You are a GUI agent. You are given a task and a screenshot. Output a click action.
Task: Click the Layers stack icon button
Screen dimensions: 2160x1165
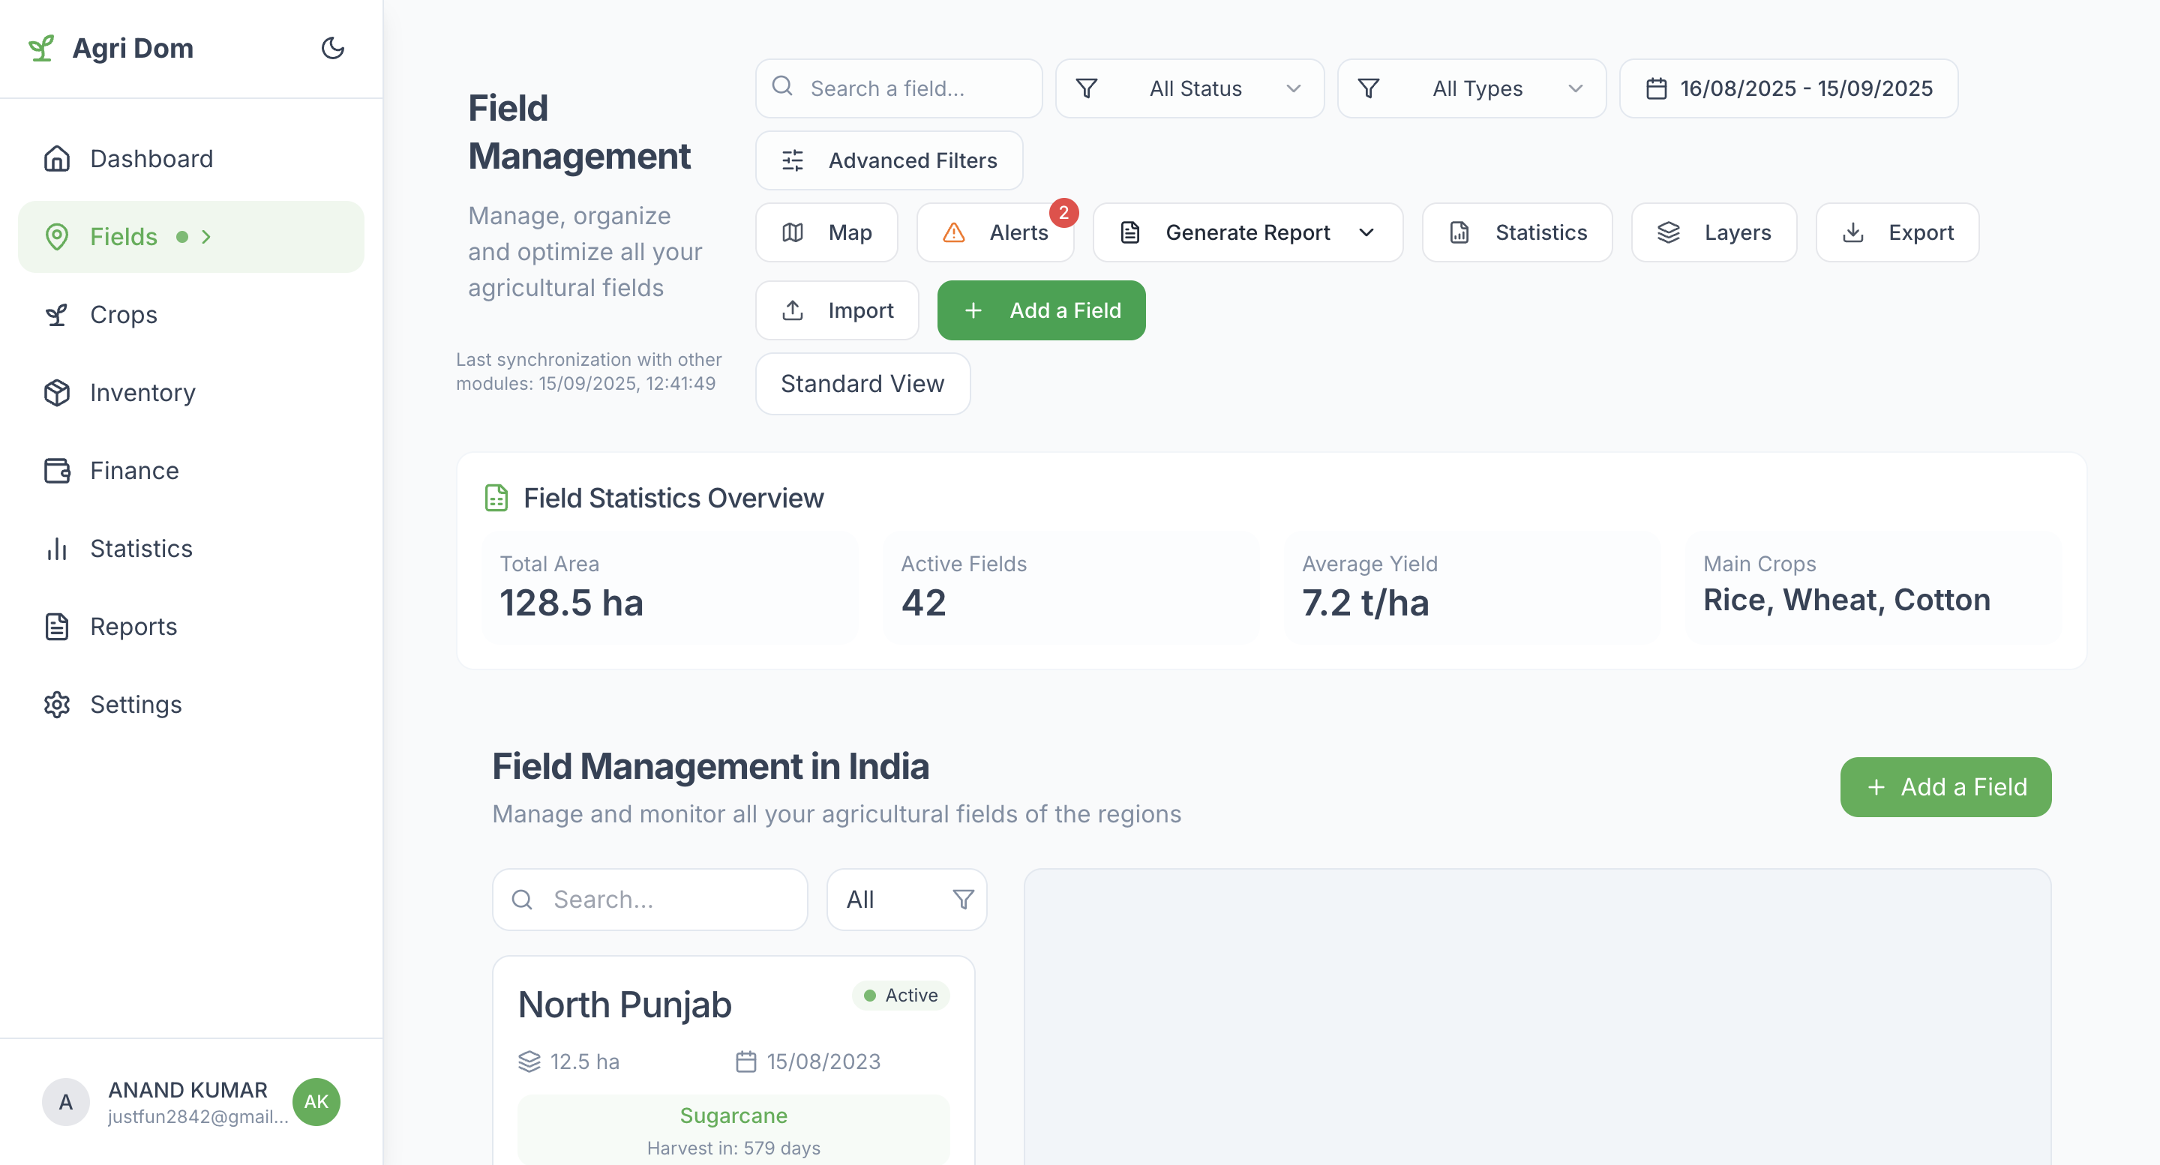[1668, 232]
